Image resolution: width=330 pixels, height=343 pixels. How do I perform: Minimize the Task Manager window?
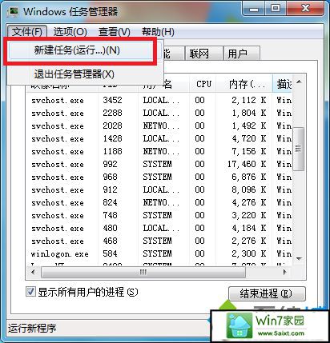click(x=253, y=9)
